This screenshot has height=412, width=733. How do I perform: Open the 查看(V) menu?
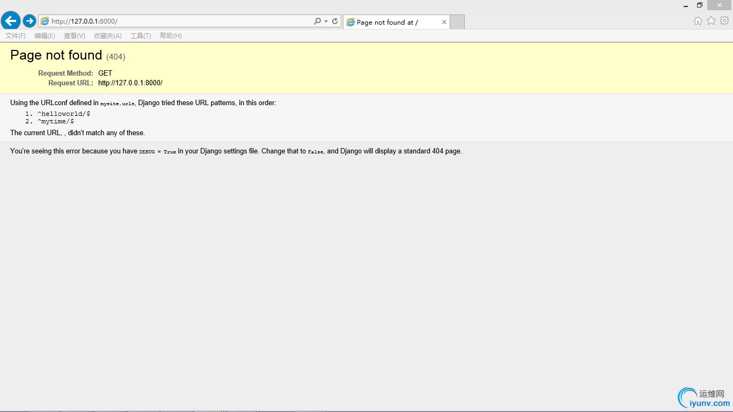click(74, 36)
